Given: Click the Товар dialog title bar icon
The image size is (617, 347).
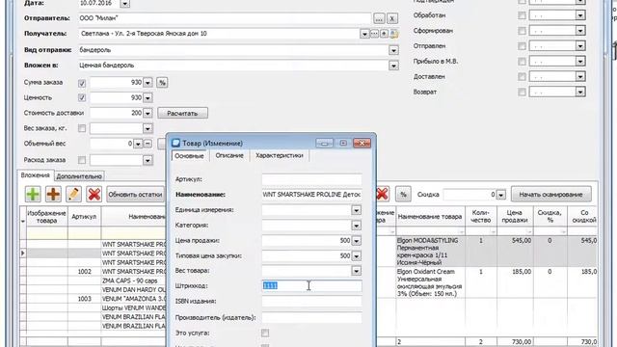Looking at the screenshot, I should pyautogui.click(x=175, y=144).
